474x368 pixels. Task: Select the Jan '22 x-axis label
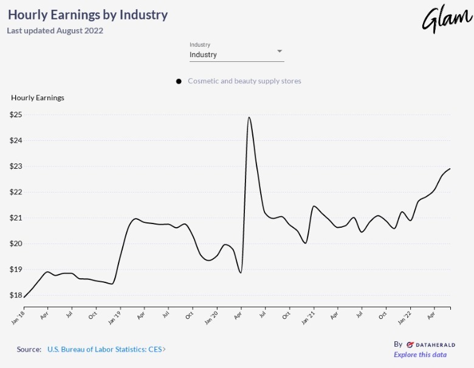(x=405, y=317)
